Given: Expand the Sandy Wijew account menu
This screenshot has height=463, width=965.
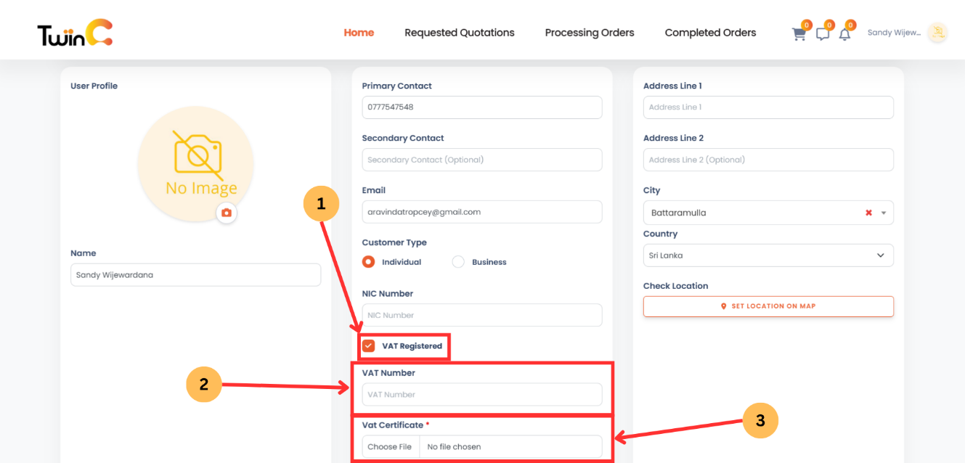Looking at the screenshot, I should pyautogui.click(x=895, y=32).
